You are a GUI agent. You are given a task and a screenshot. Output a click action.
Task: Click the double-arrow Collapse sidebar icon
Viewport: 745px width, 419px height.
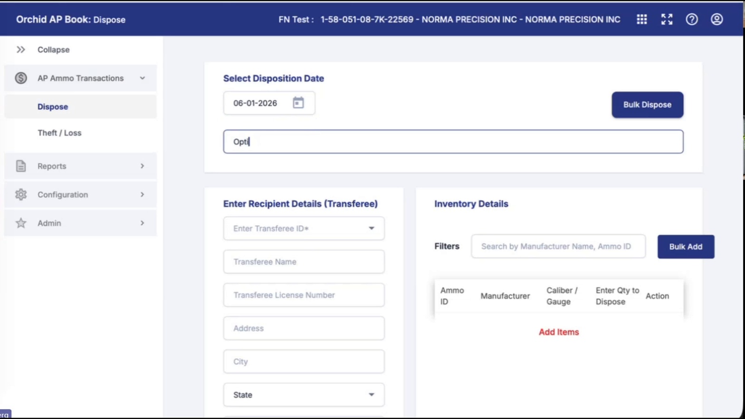point(21,49)
